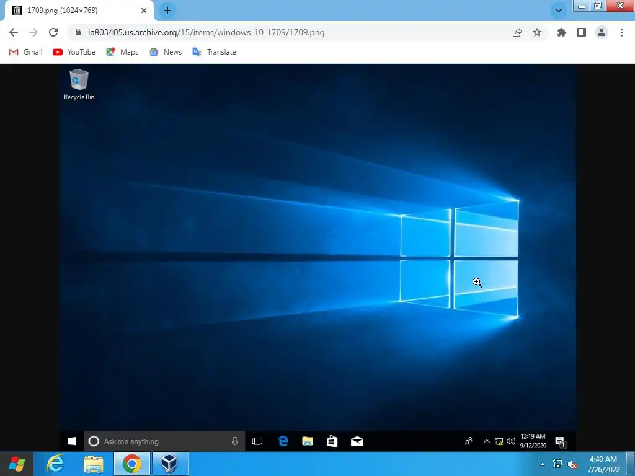Click the Edge icon in pictured taskbar
Viewport: 635px width, 476px height.
283,441
